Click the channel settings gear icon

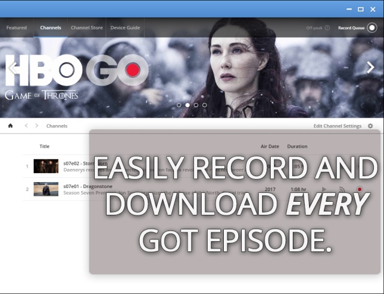(x=370, y=126)
